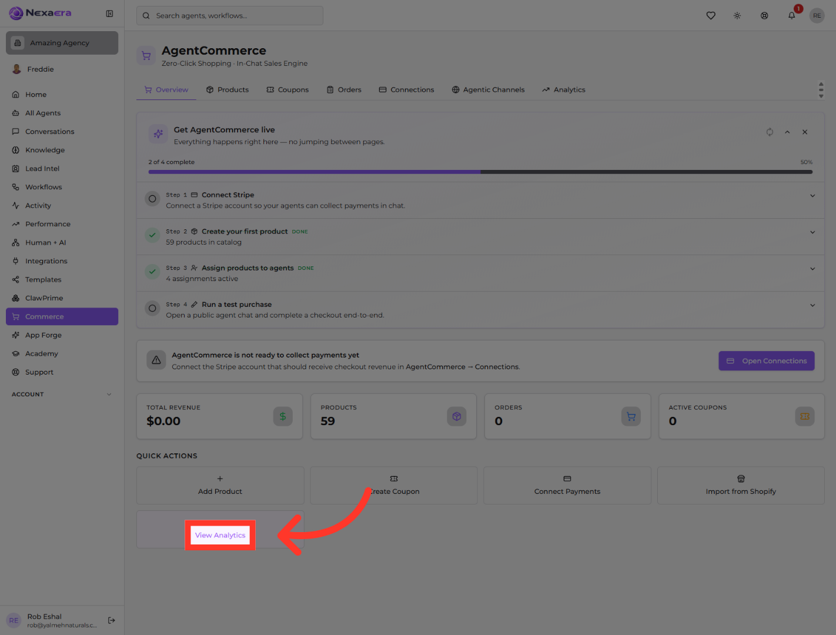Click the Open Connections button
This screenshot has height=635, width=836.
[x=767, y=361]
